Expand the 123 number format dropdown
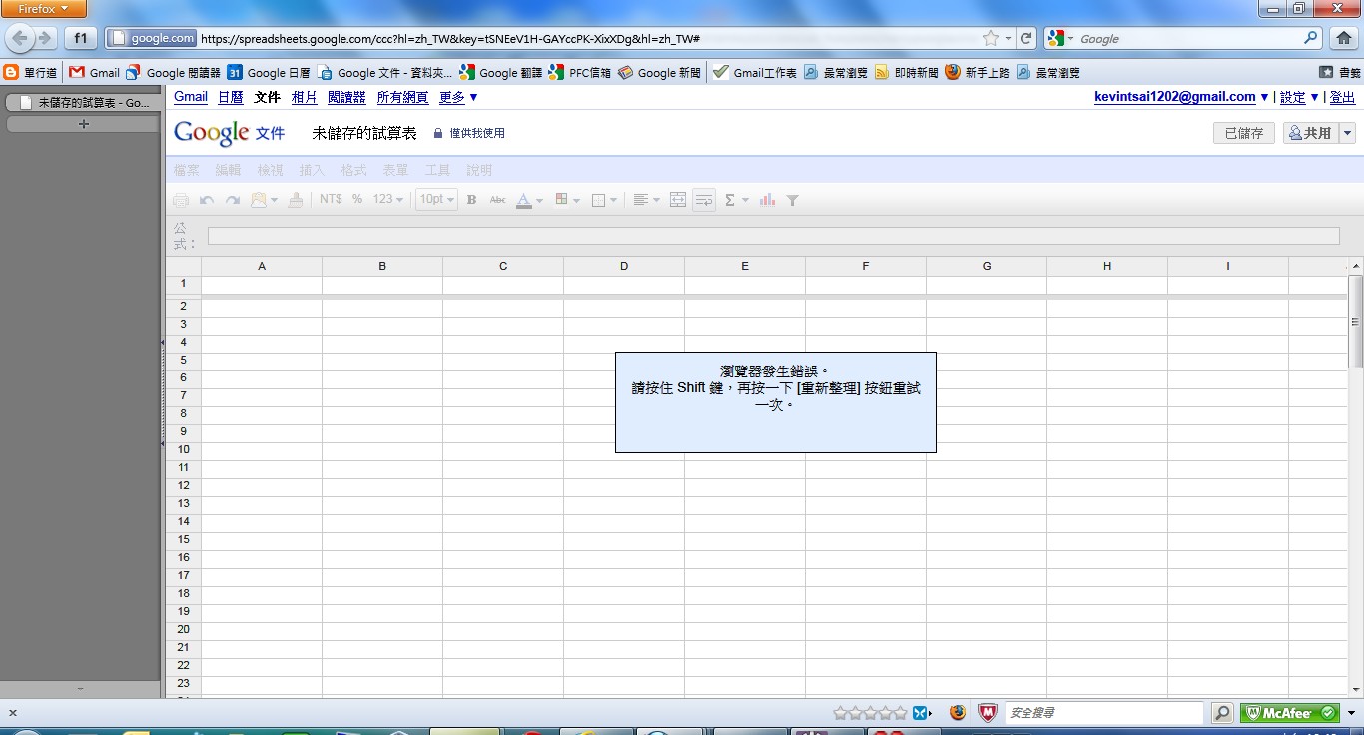 click(387, 200)
